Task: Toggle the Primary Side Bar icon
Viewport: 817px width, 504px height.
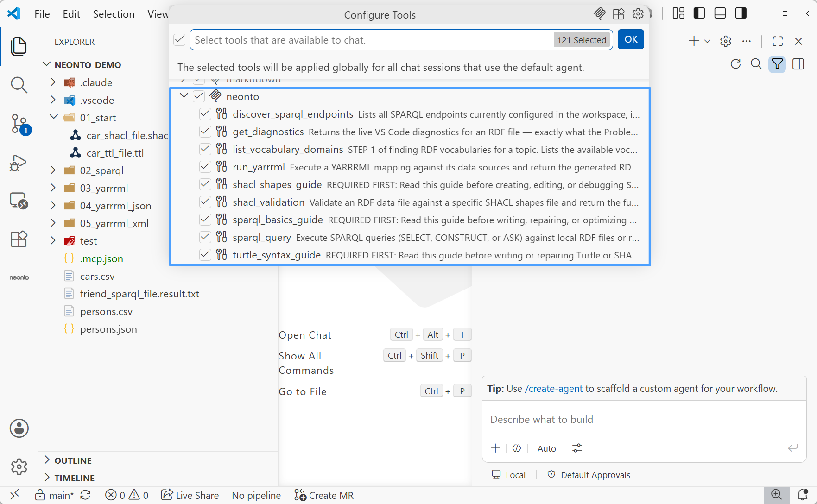Action: [699, 13]
